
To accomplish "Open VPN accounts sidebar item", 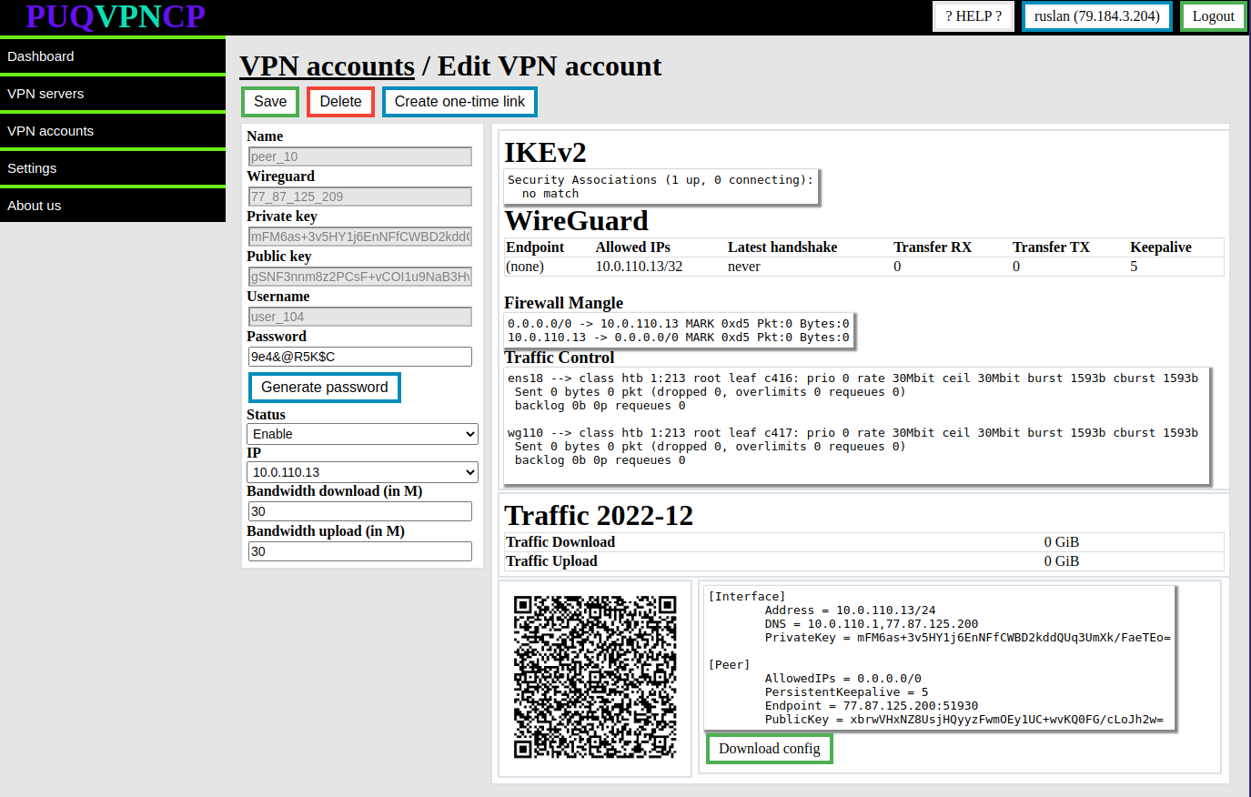I will tap(113, 131).
